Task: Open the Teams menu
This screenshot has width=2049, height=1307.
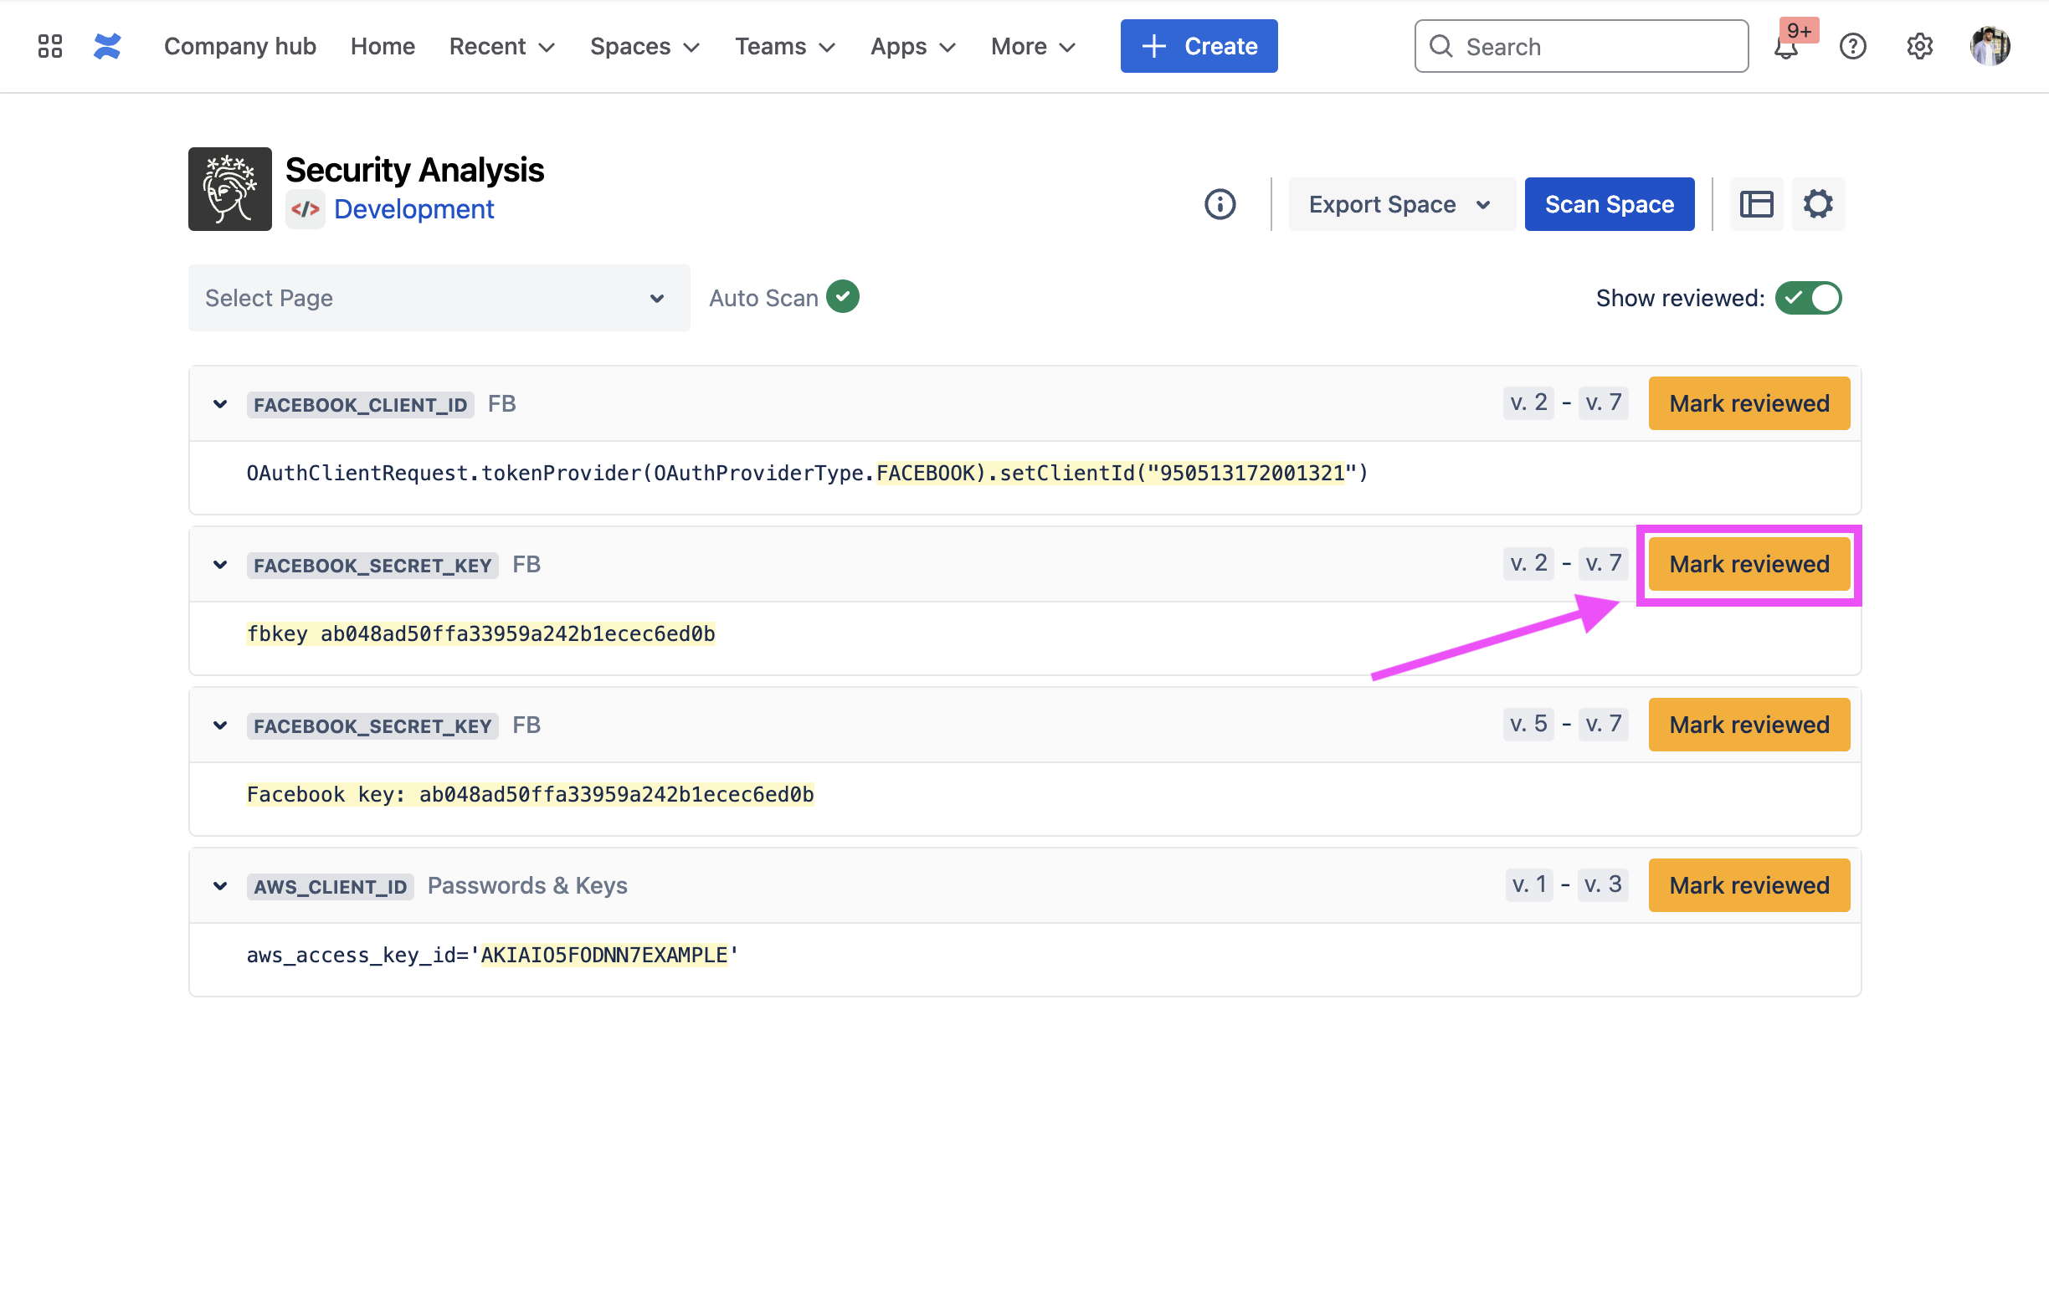Action: (784, 46)
